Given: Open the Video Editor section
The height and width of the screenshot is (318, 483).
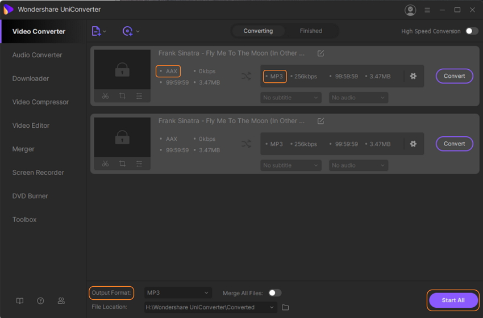Looking at the screenshot, I should click(x=31, y=125).
